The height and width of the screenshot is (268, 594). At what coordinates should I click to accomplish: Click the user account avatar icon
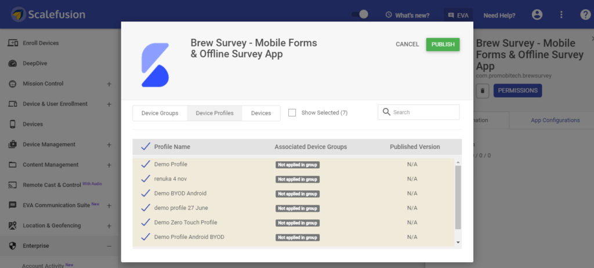(x=537, y=15)
